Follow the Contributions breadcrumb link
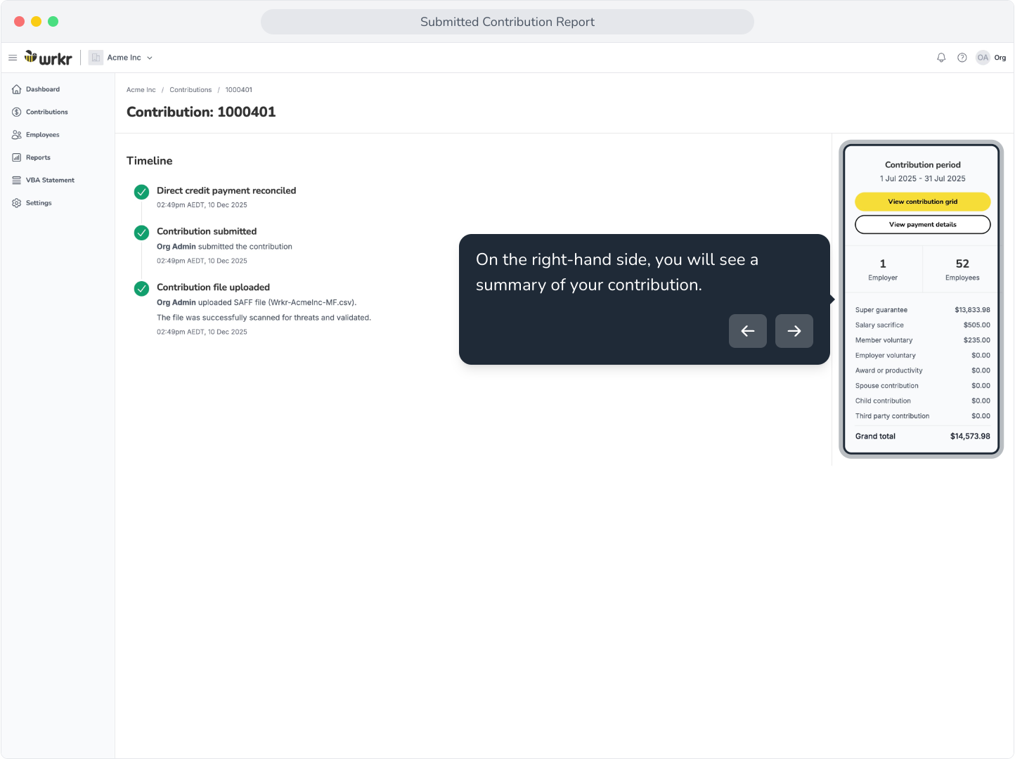Image resolution: width=1015 pixels, height=759 pixels. (x=190, y=90)
